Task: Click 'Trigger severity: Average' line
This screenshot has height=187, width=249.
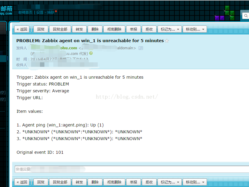Action: [43, 91]
